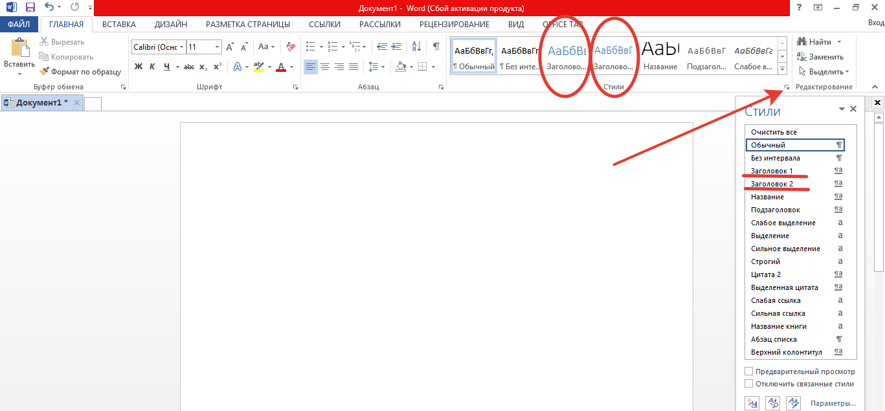Click the red font color button
This screenshot has width=885, height=411.
(281, 67)
